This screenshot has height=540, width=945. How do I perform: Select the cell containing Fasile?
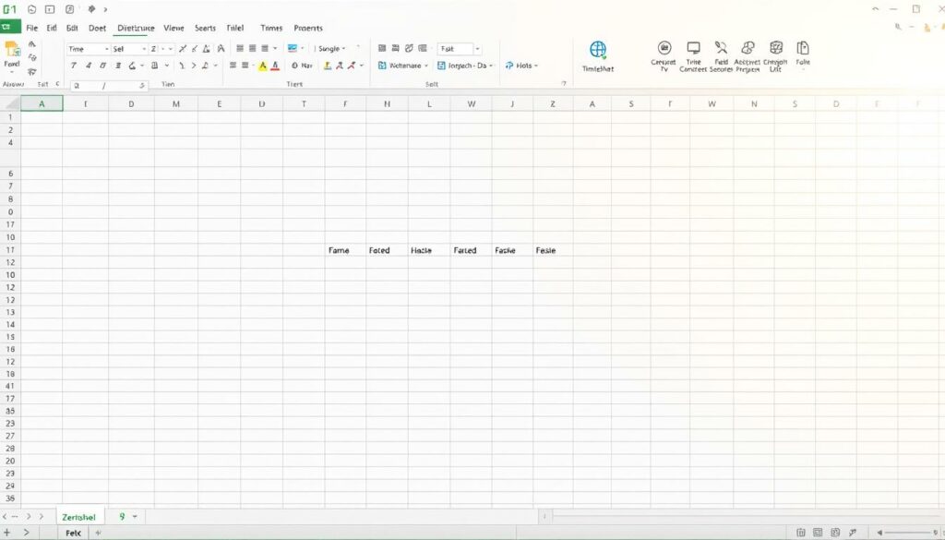click(x=512, y=250)
